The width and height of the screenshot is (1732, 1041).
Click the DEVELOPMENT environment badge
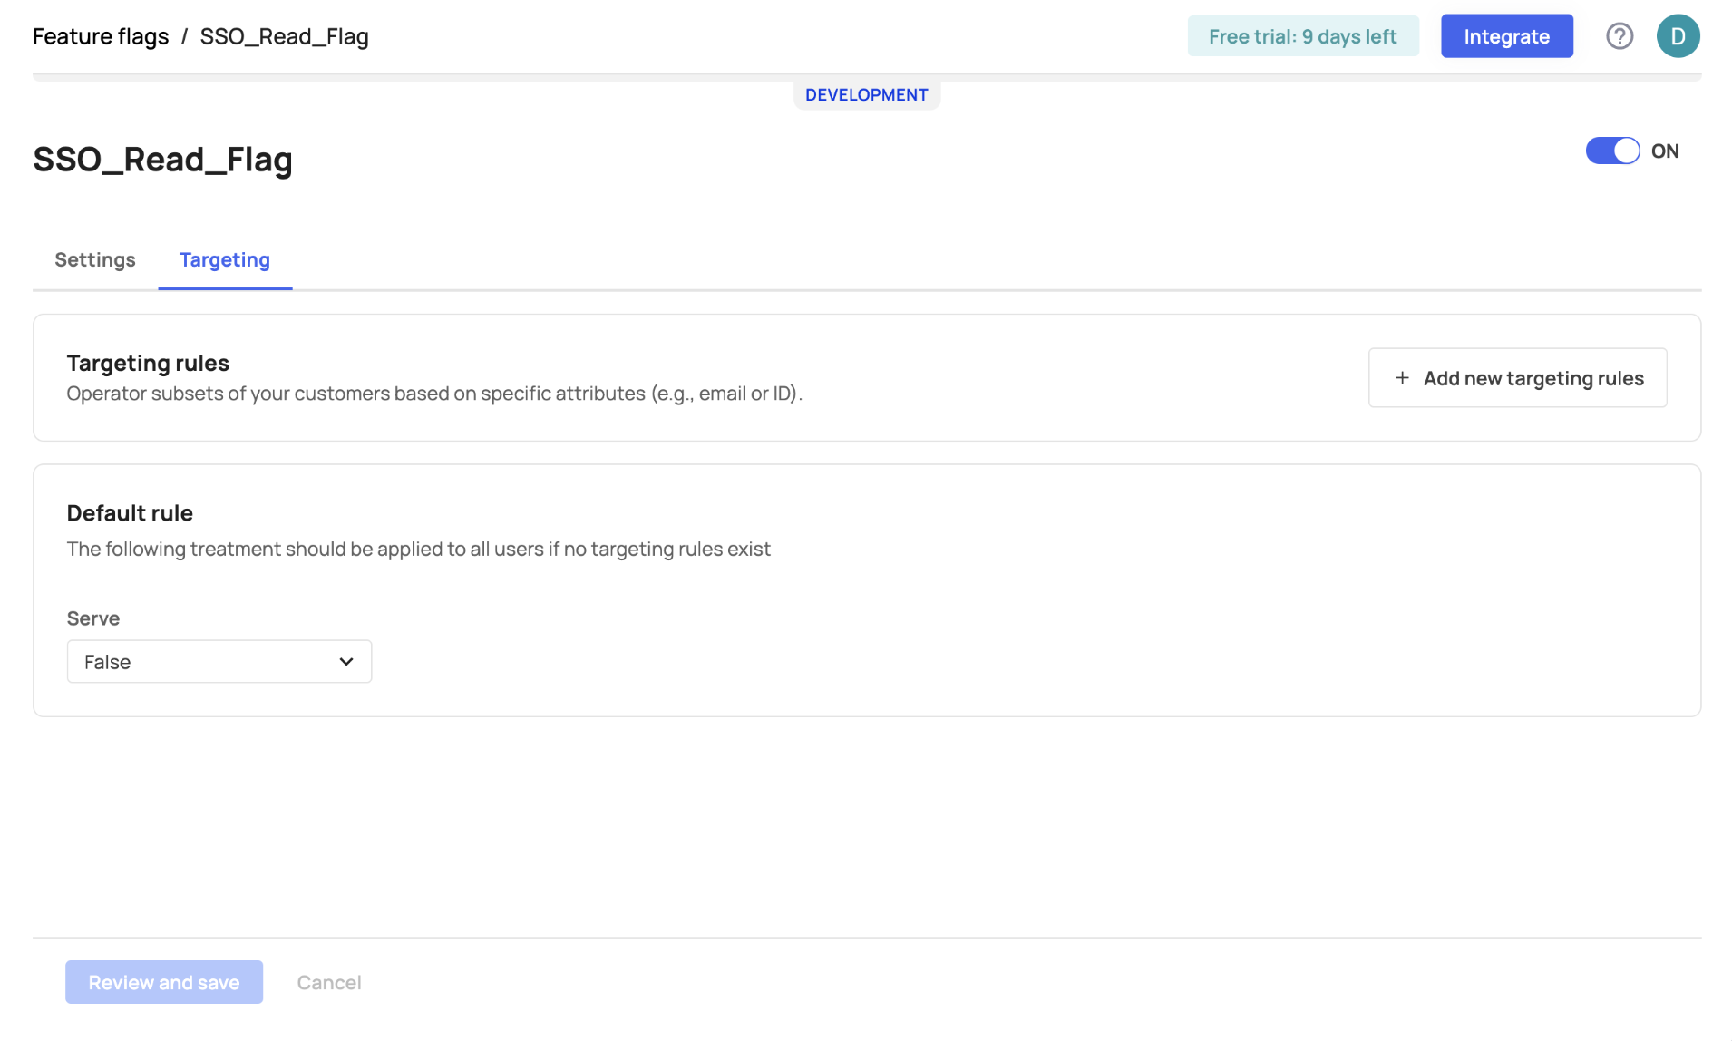(866, 95)
